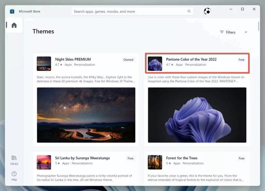The image size is (265, 191).
Task: Click the Night Skies starry preview image
Action: point(86,115)
